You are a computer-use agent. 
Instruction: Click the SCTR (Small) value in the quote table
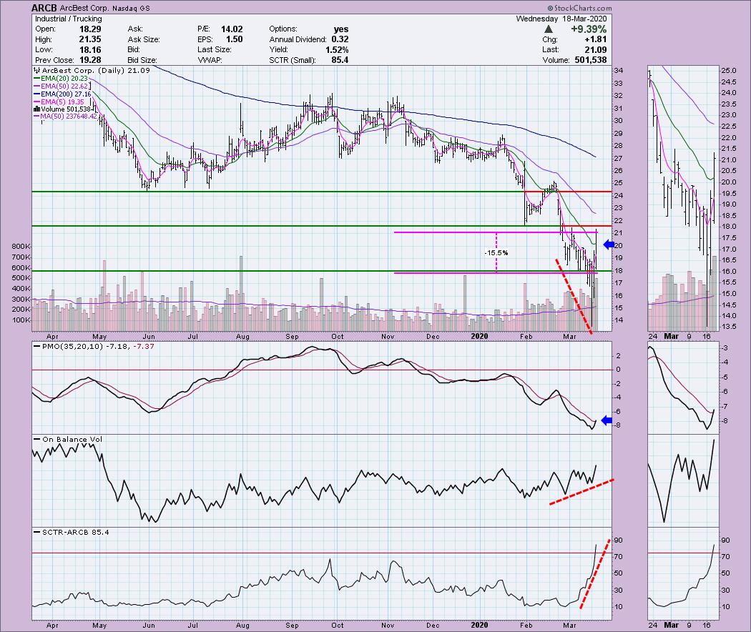[x=340, y=60]
